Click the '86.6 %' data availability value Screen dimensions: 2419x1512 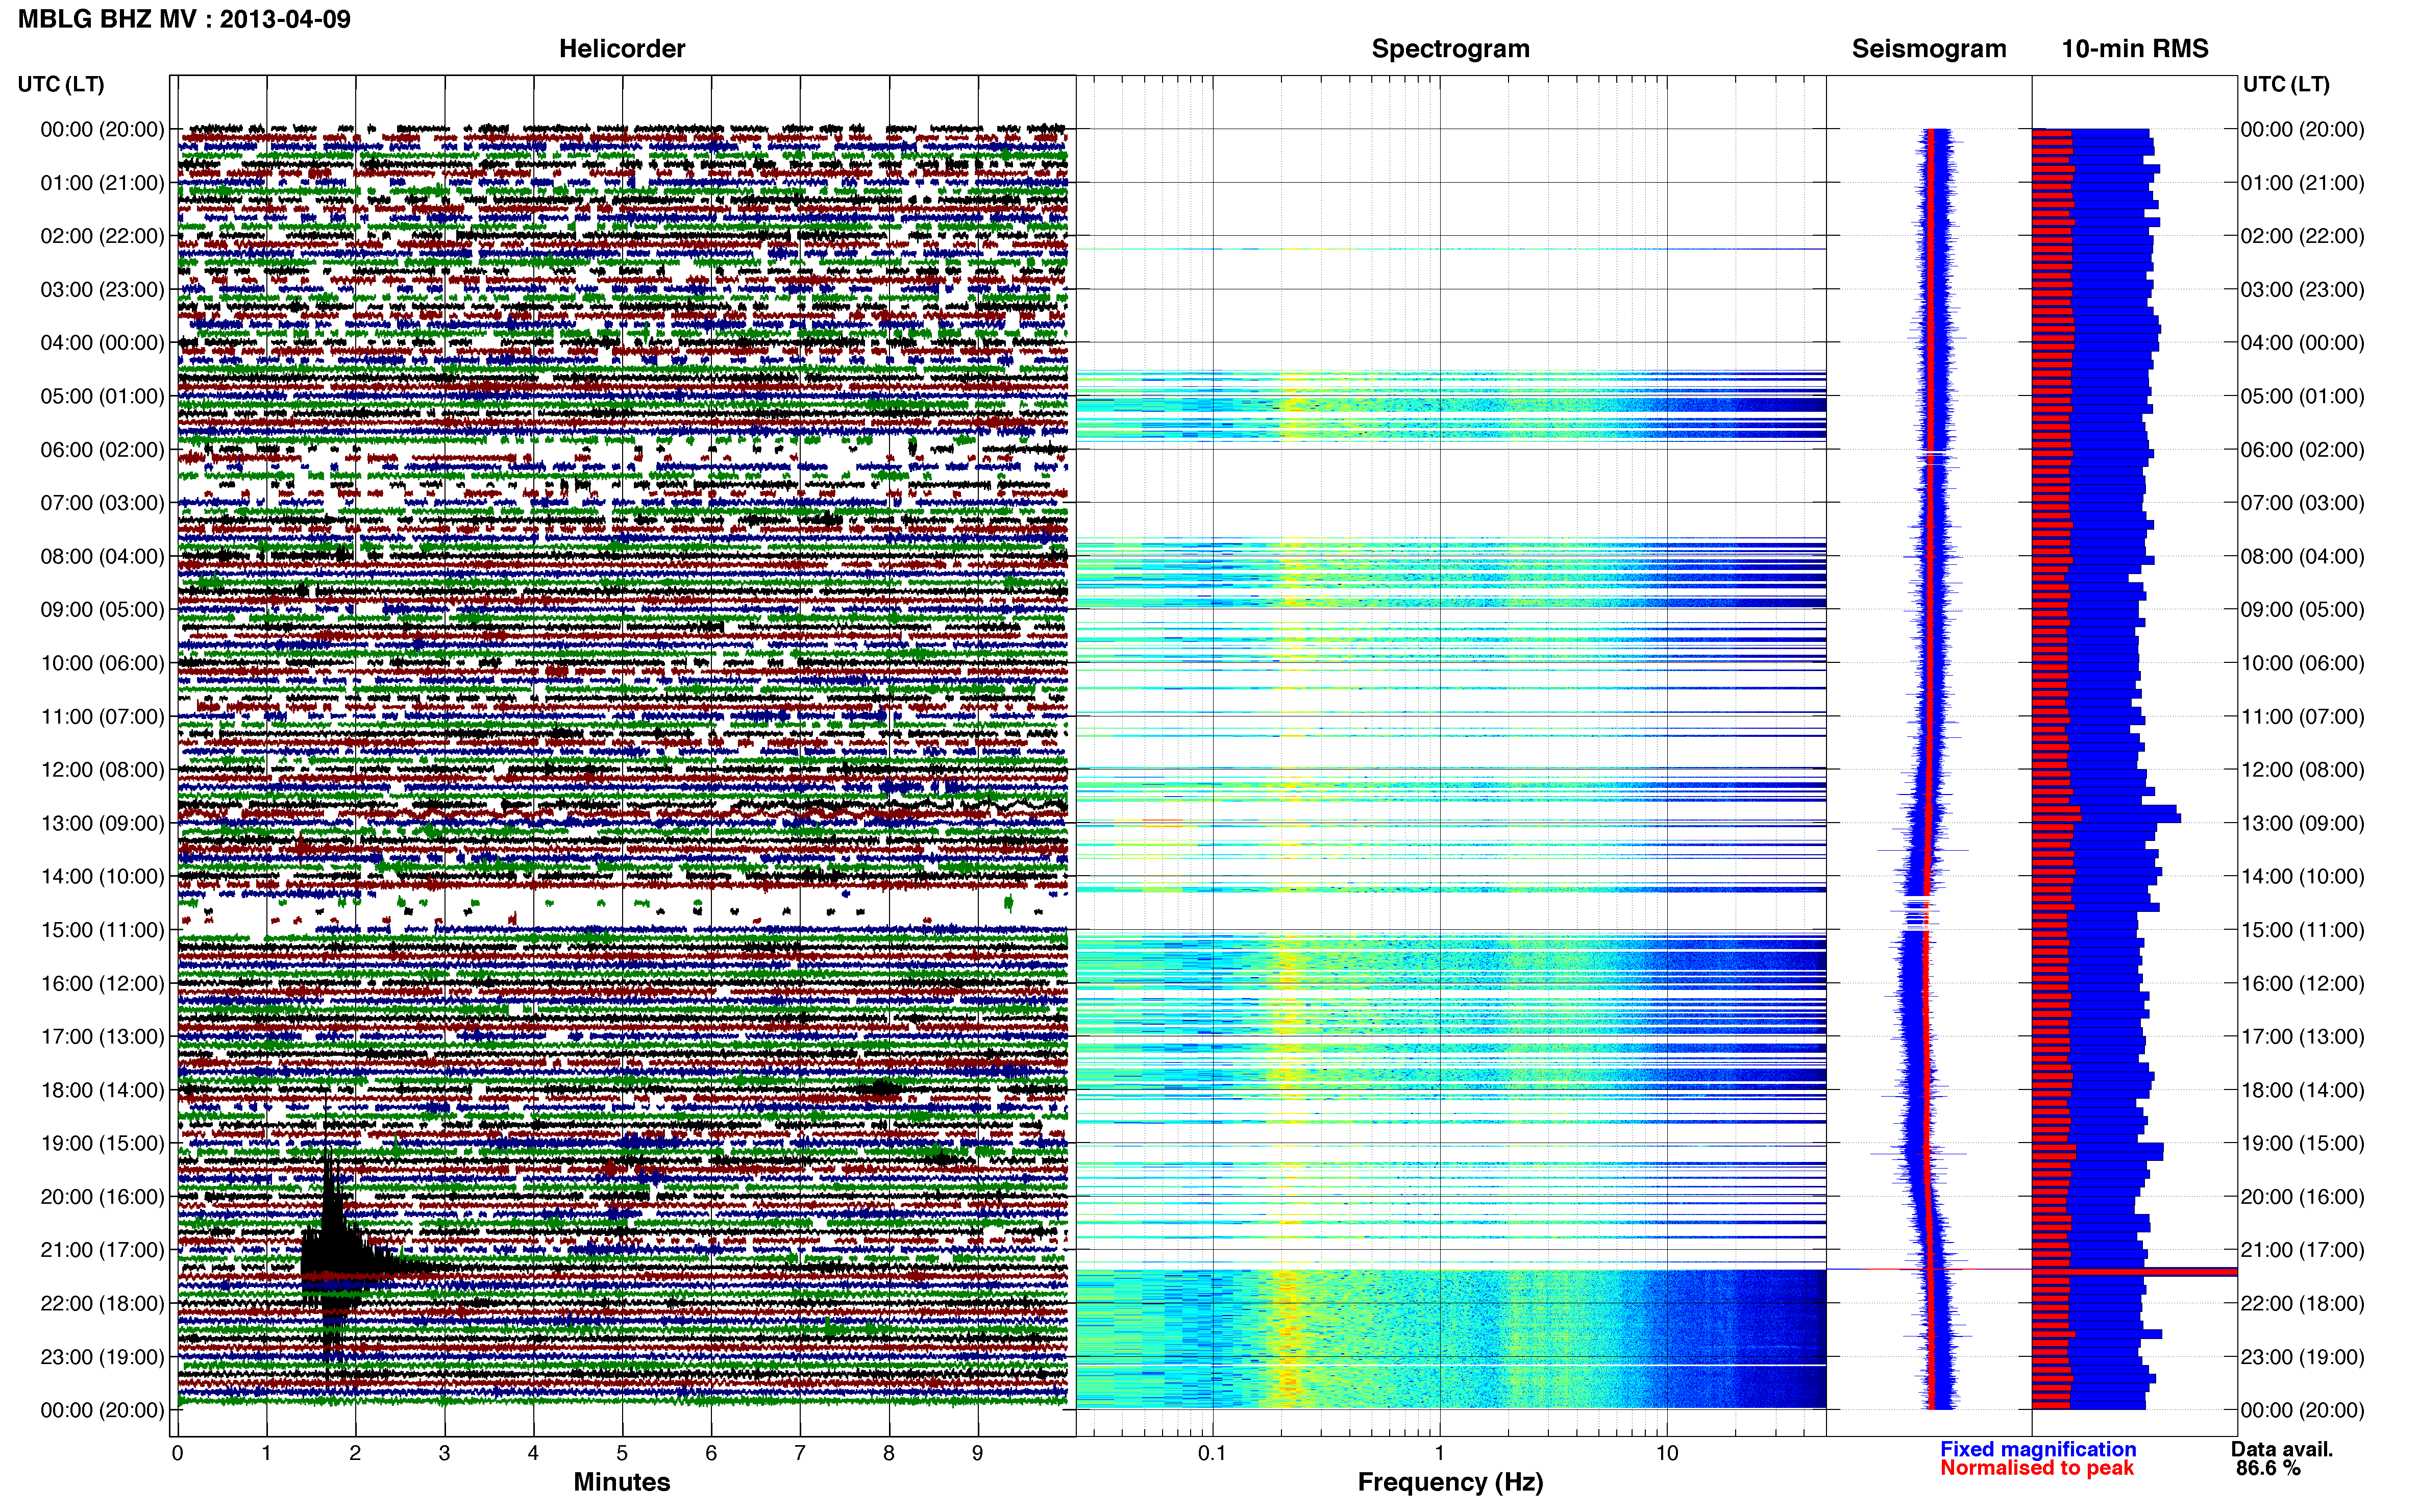pyautogui.click(x=2268, y=1468)
